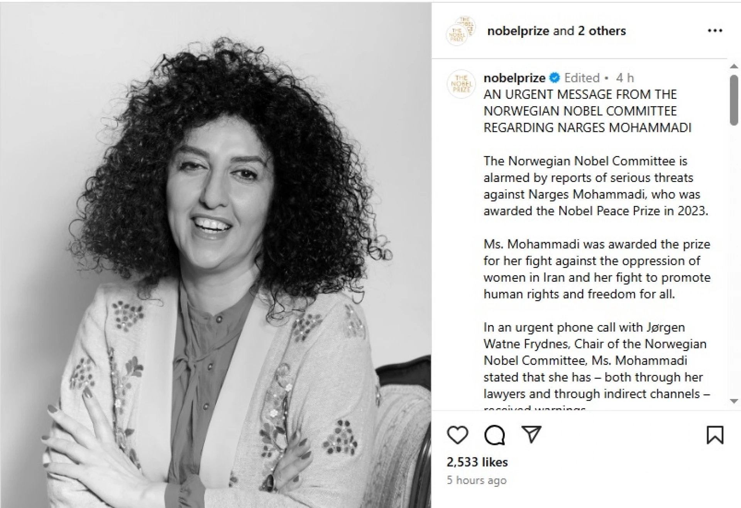
Task: Click the blue verified badge next to nobelprize
Action: coord(555,78)
